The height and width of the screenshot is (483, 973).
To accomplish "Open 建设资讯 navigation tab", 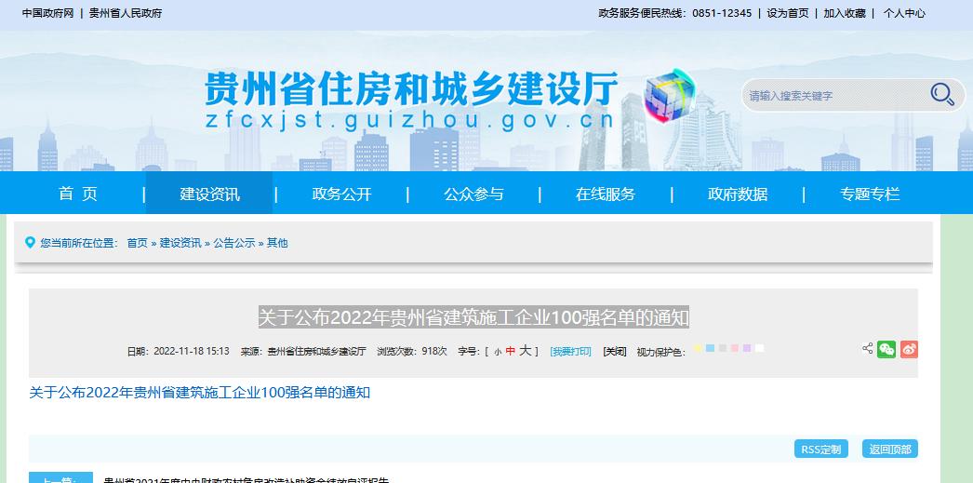I will [209, 194].
